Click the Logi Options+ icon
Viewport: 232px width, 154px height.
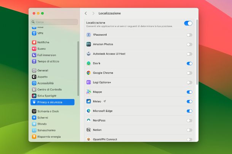tap(89, 82)
